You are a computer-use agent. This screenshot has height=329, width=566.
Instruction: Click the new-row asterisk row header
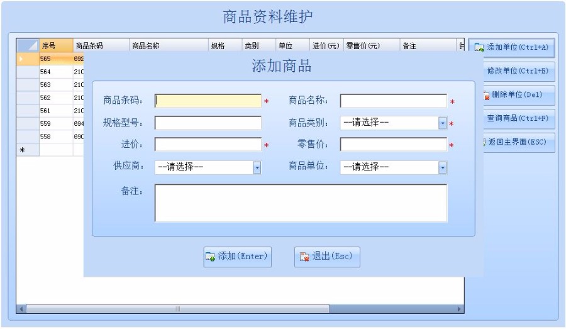point(28,150)
